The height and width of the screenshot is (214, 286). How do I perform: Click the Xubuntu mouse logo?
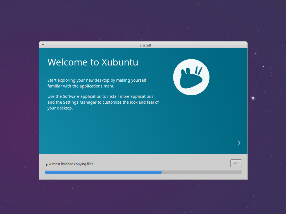click(x=191, y=77)
